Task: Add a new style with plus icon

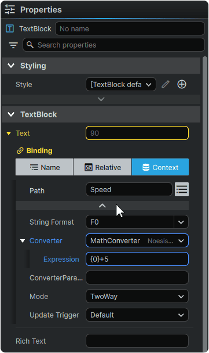Action: click(x=182, y=84)
